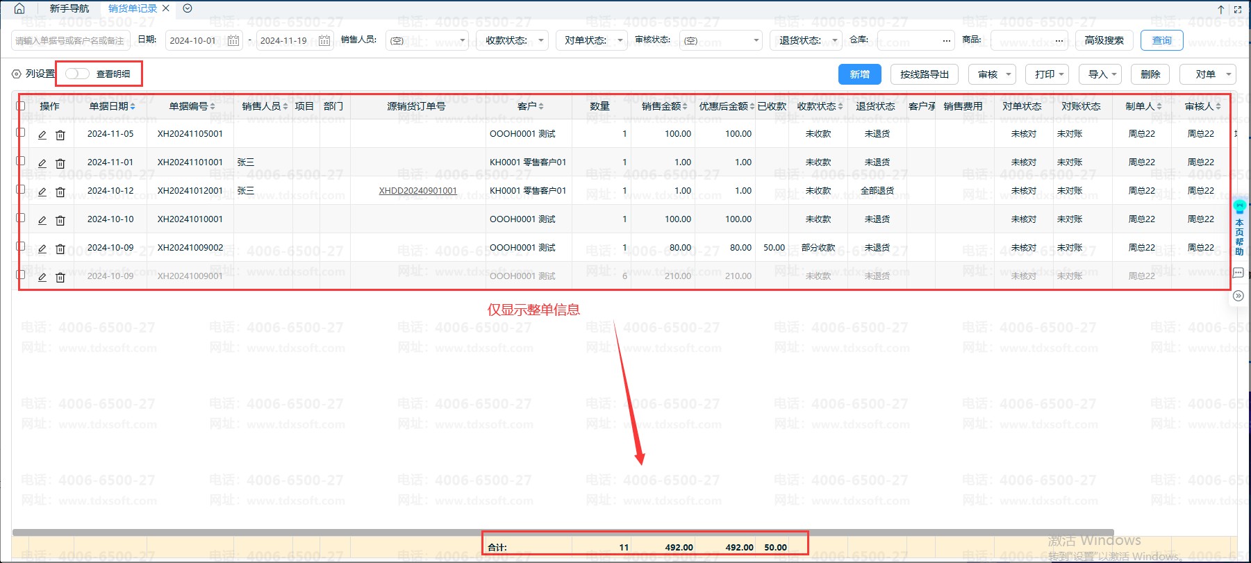
Task: Click trash icon for order XH20241101001
Action: click(60, 163)
